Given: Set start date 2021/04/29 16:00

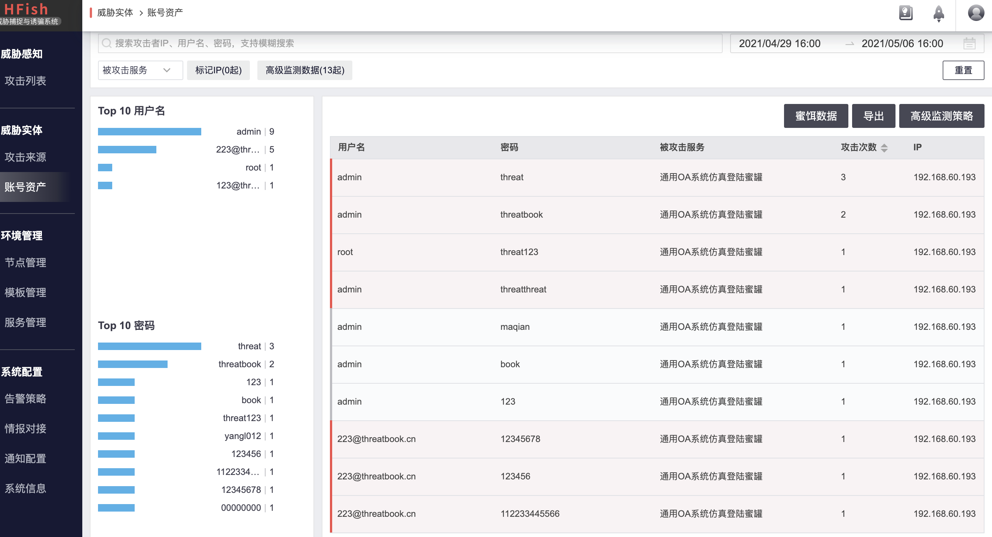Looking at the screenshot, I should tap(780, 43).
